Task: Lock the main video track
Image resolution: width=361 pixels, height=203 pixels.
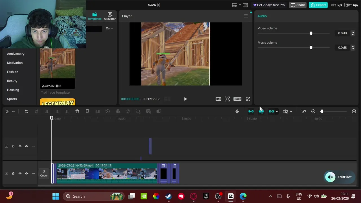Action: (13, 173)
